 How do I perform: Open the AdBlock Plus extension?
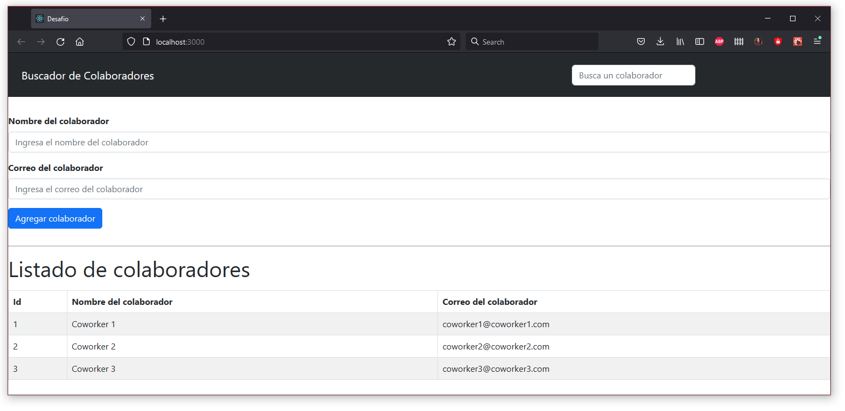coord(719,41)
